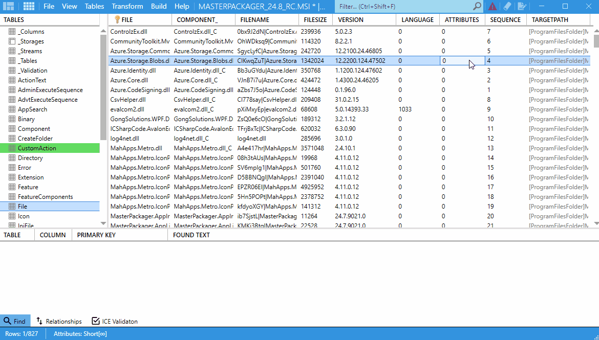
Task: Select the Icon table
Action: [50, 216]
